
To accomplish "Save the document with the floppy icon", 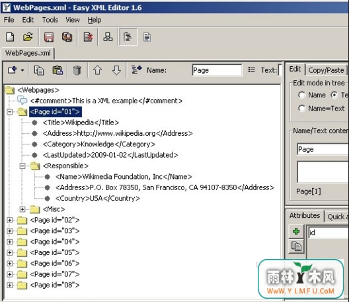I will pyautogui.click(x=49, y=37).
